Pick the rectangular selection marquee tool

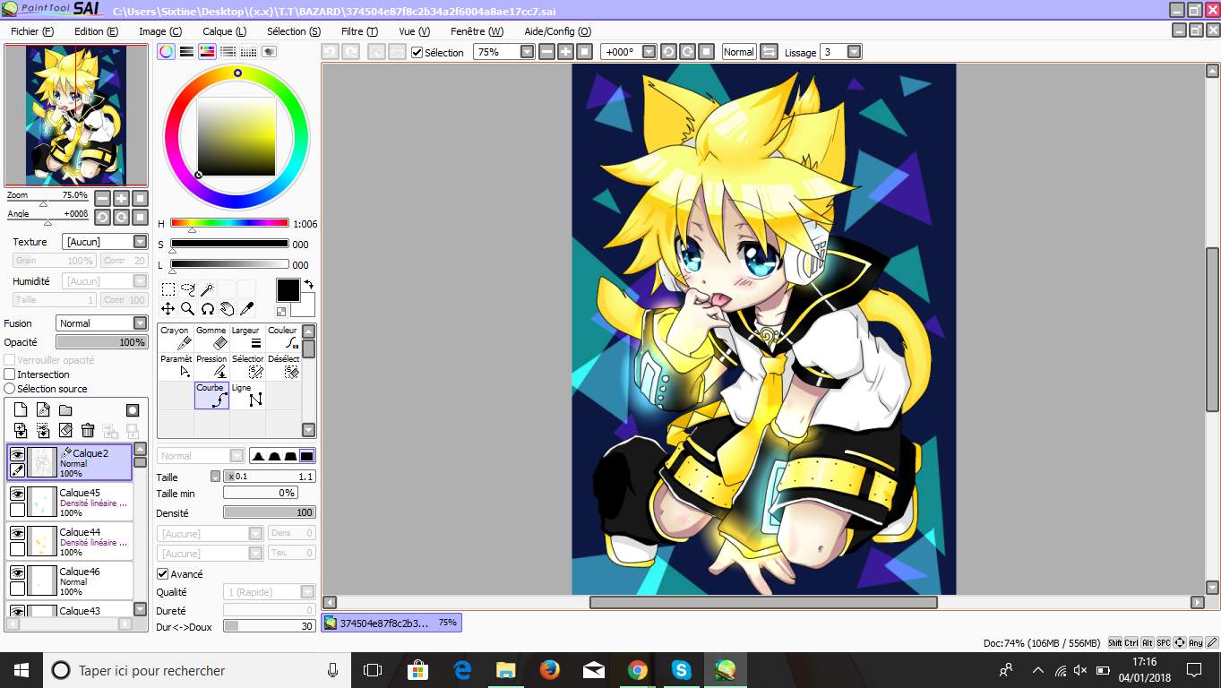tap(168, 289)
